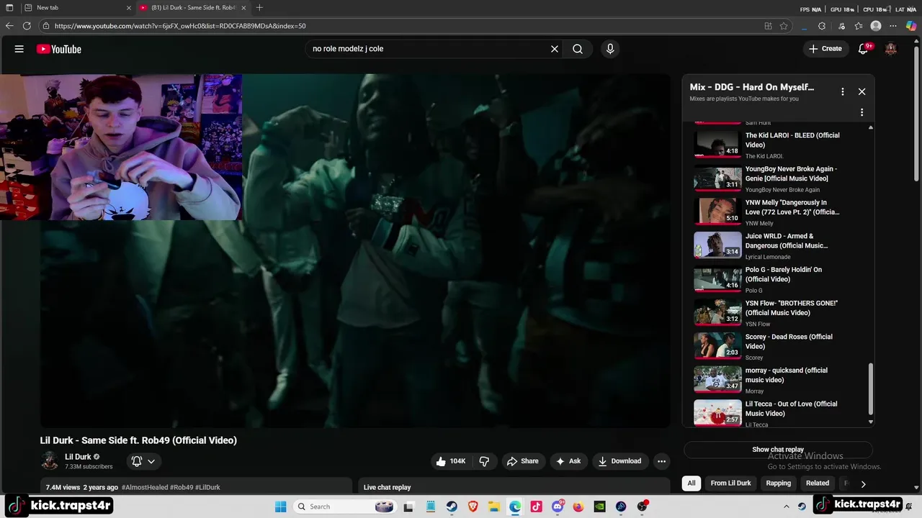Open YouTube notifications bell

tap(864, 49)
